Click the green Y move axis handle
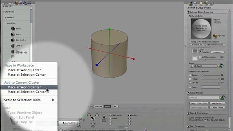 [84, 115]
